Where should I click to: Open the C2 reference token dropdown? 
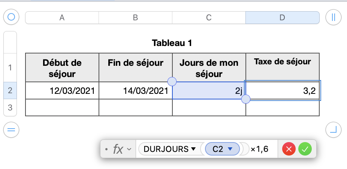[x=230, y=150]
